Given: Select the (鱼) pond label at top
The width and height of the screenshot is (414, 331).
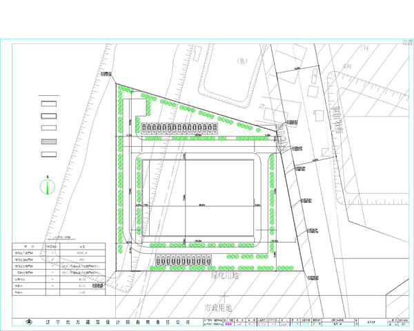Looking at the screenshot, I should tap(242, 61).
